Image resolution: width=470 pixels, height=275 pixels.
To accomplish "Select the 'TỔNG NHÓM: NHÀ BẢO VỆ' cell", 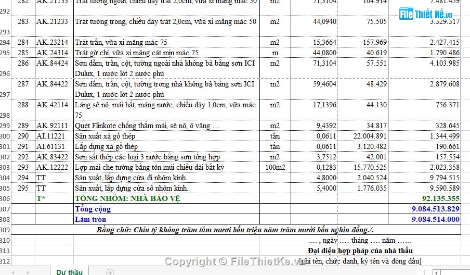I will pyautogui.click(x=167, y=198).
